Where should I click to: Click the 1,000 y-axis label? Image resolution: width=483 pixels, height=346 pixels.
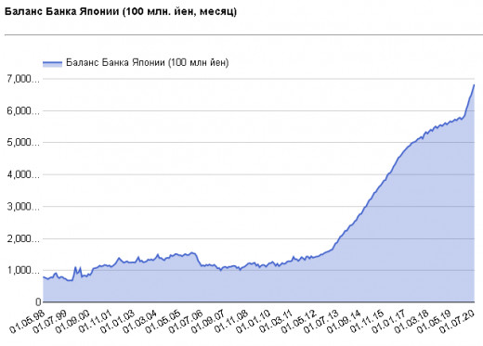23,271
